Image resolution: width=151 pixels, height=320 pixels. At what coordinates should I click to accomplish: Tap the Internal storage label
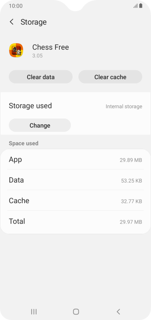(124, 107)
